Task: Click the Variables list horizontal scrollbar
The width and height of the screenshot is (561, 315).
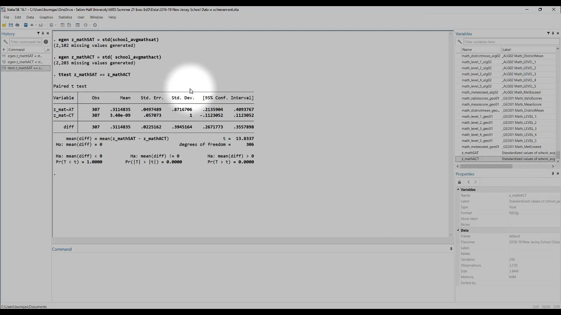Action: (486, 166)
